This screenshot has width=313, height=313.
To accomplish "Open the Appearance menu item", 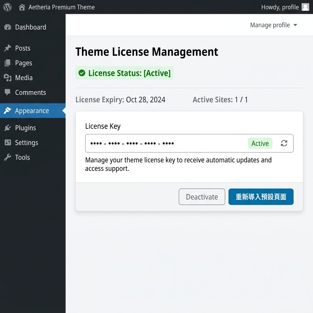I will 33,111.
